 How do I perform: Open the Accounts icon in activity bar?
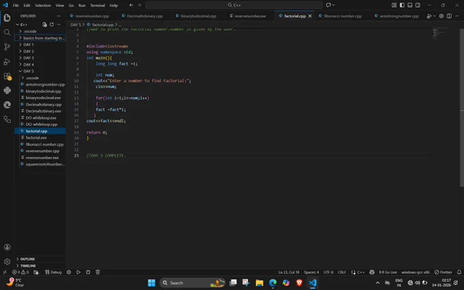point(7,247)
